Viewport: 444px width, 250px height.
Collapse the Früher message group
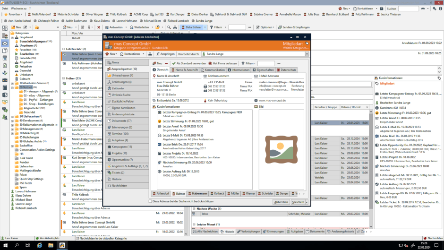63,78
